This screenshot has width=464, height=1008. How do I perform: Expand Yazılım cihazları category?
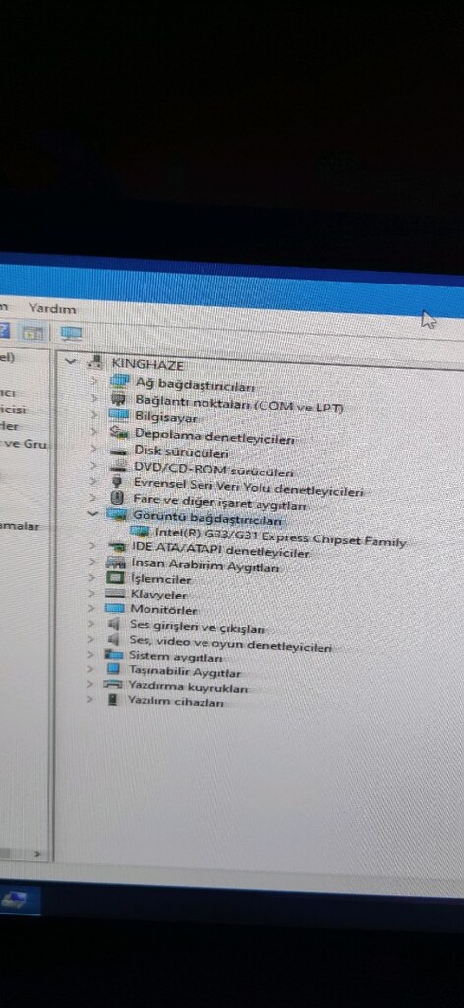pos(90,700)
